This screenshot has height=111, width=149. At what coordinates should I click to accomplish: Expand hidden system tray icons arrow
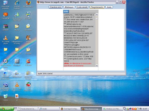[x=125, y=109]
